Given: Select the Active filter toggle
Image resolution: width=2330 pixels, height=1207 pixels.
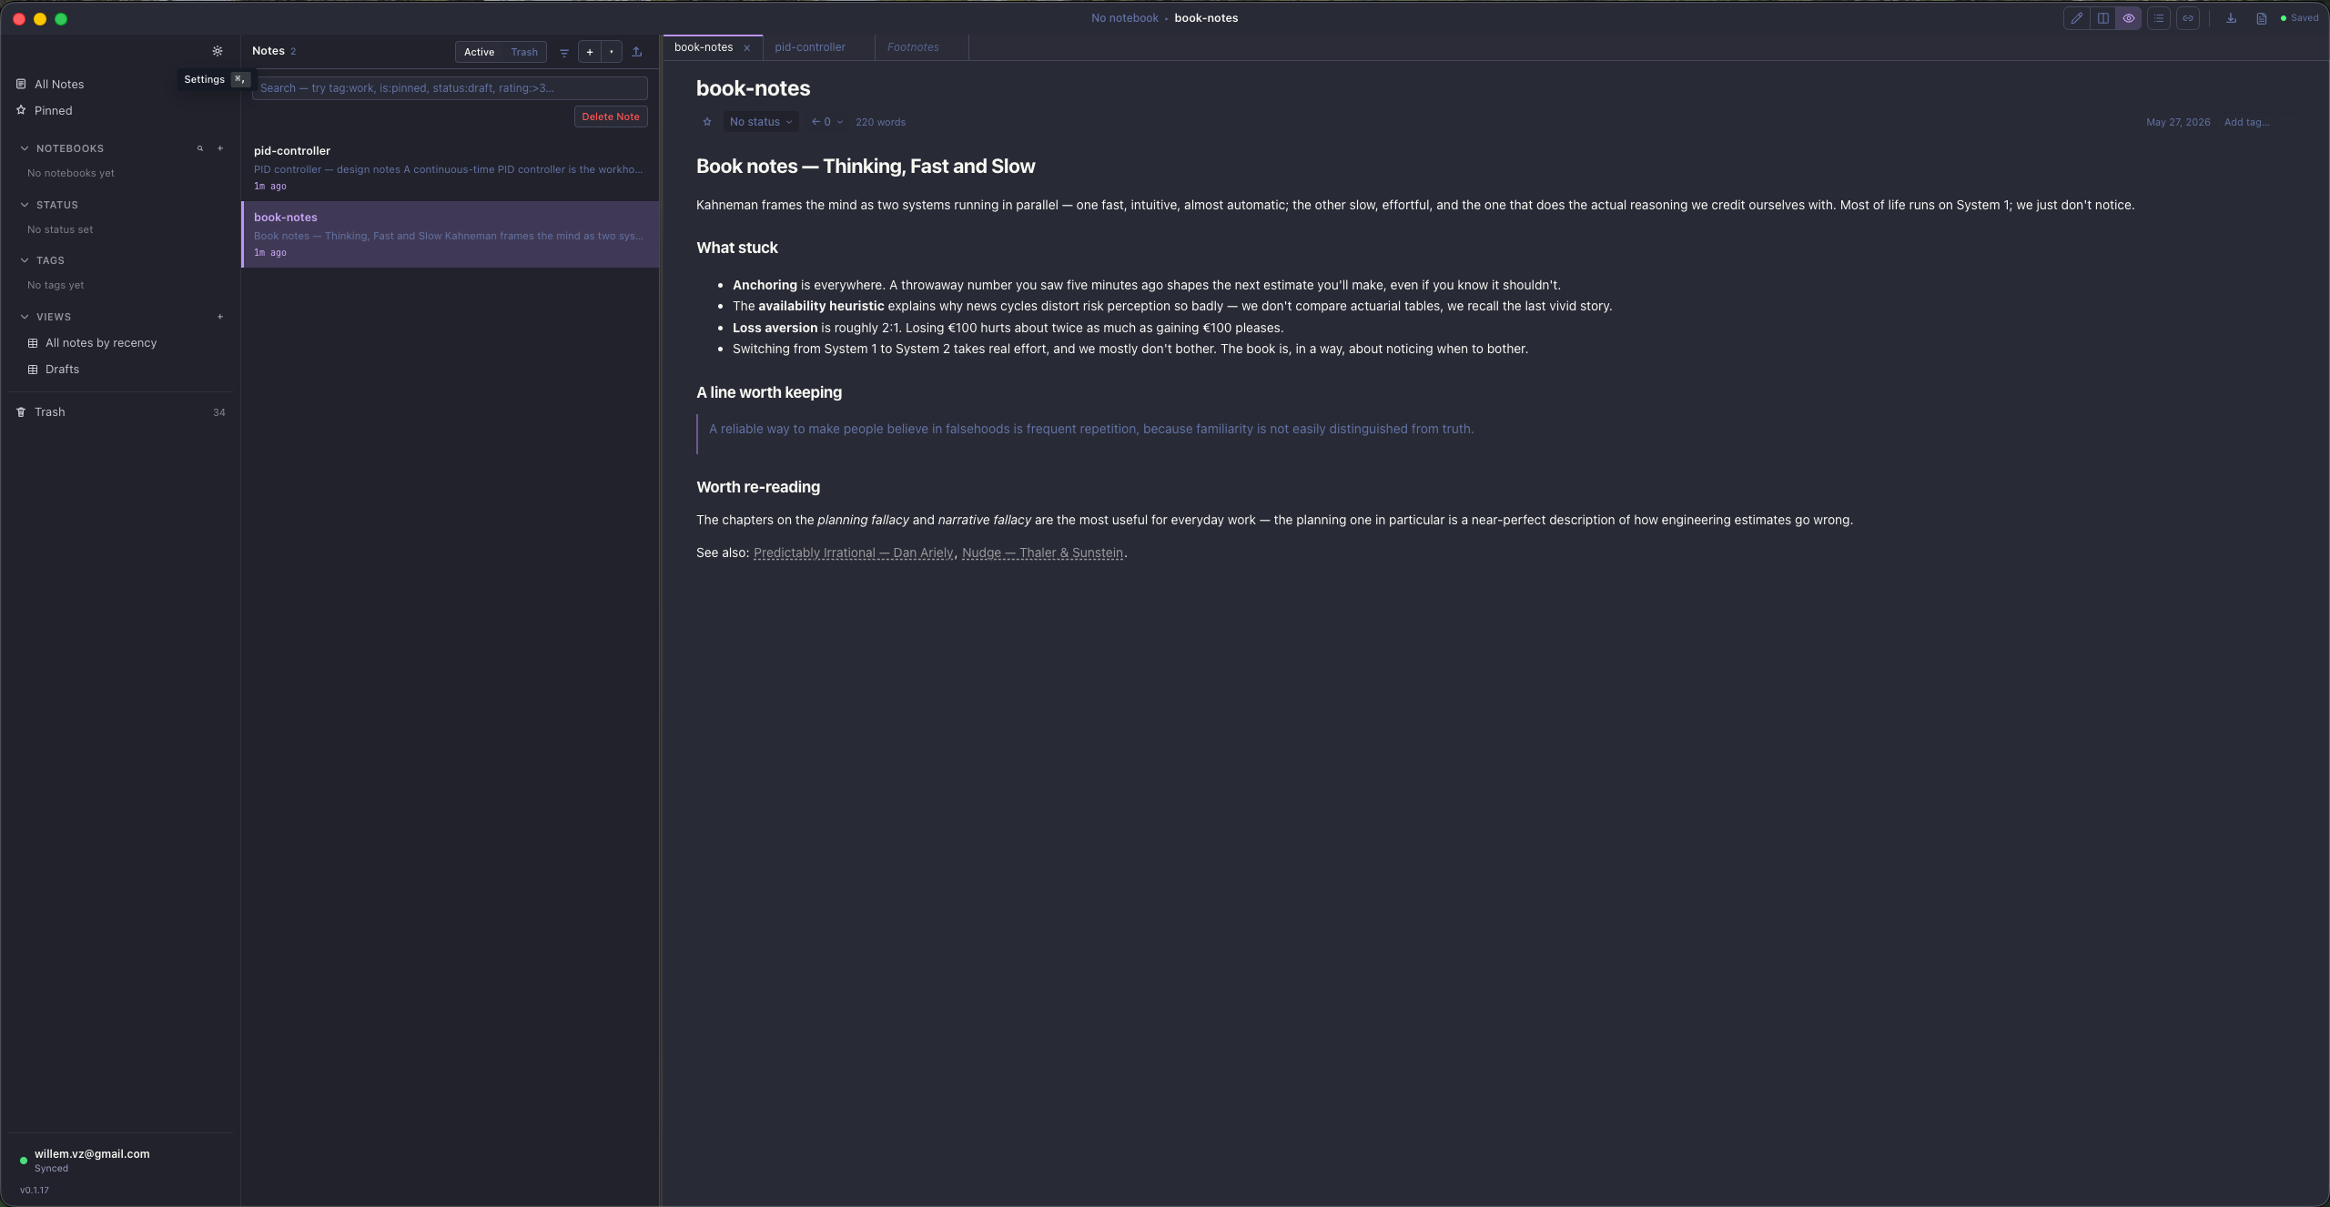Looking at the screenshot, I should click(479, 53).
